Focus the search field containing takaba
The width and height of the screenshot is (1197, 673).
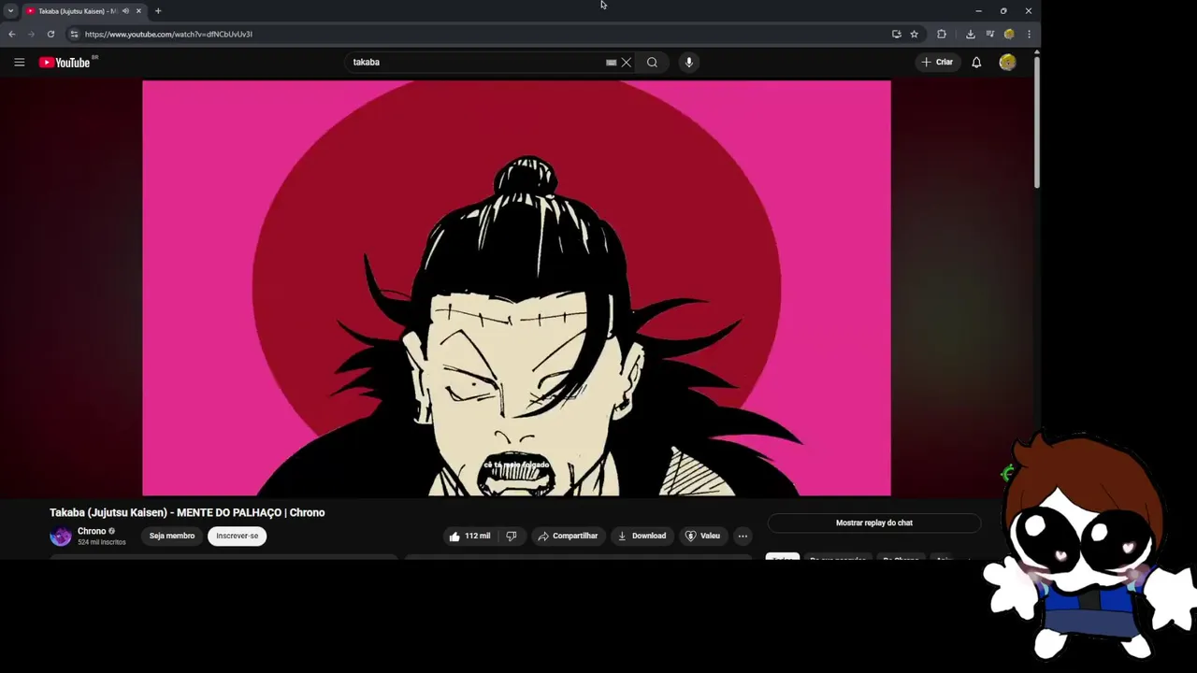coord(477,63)
